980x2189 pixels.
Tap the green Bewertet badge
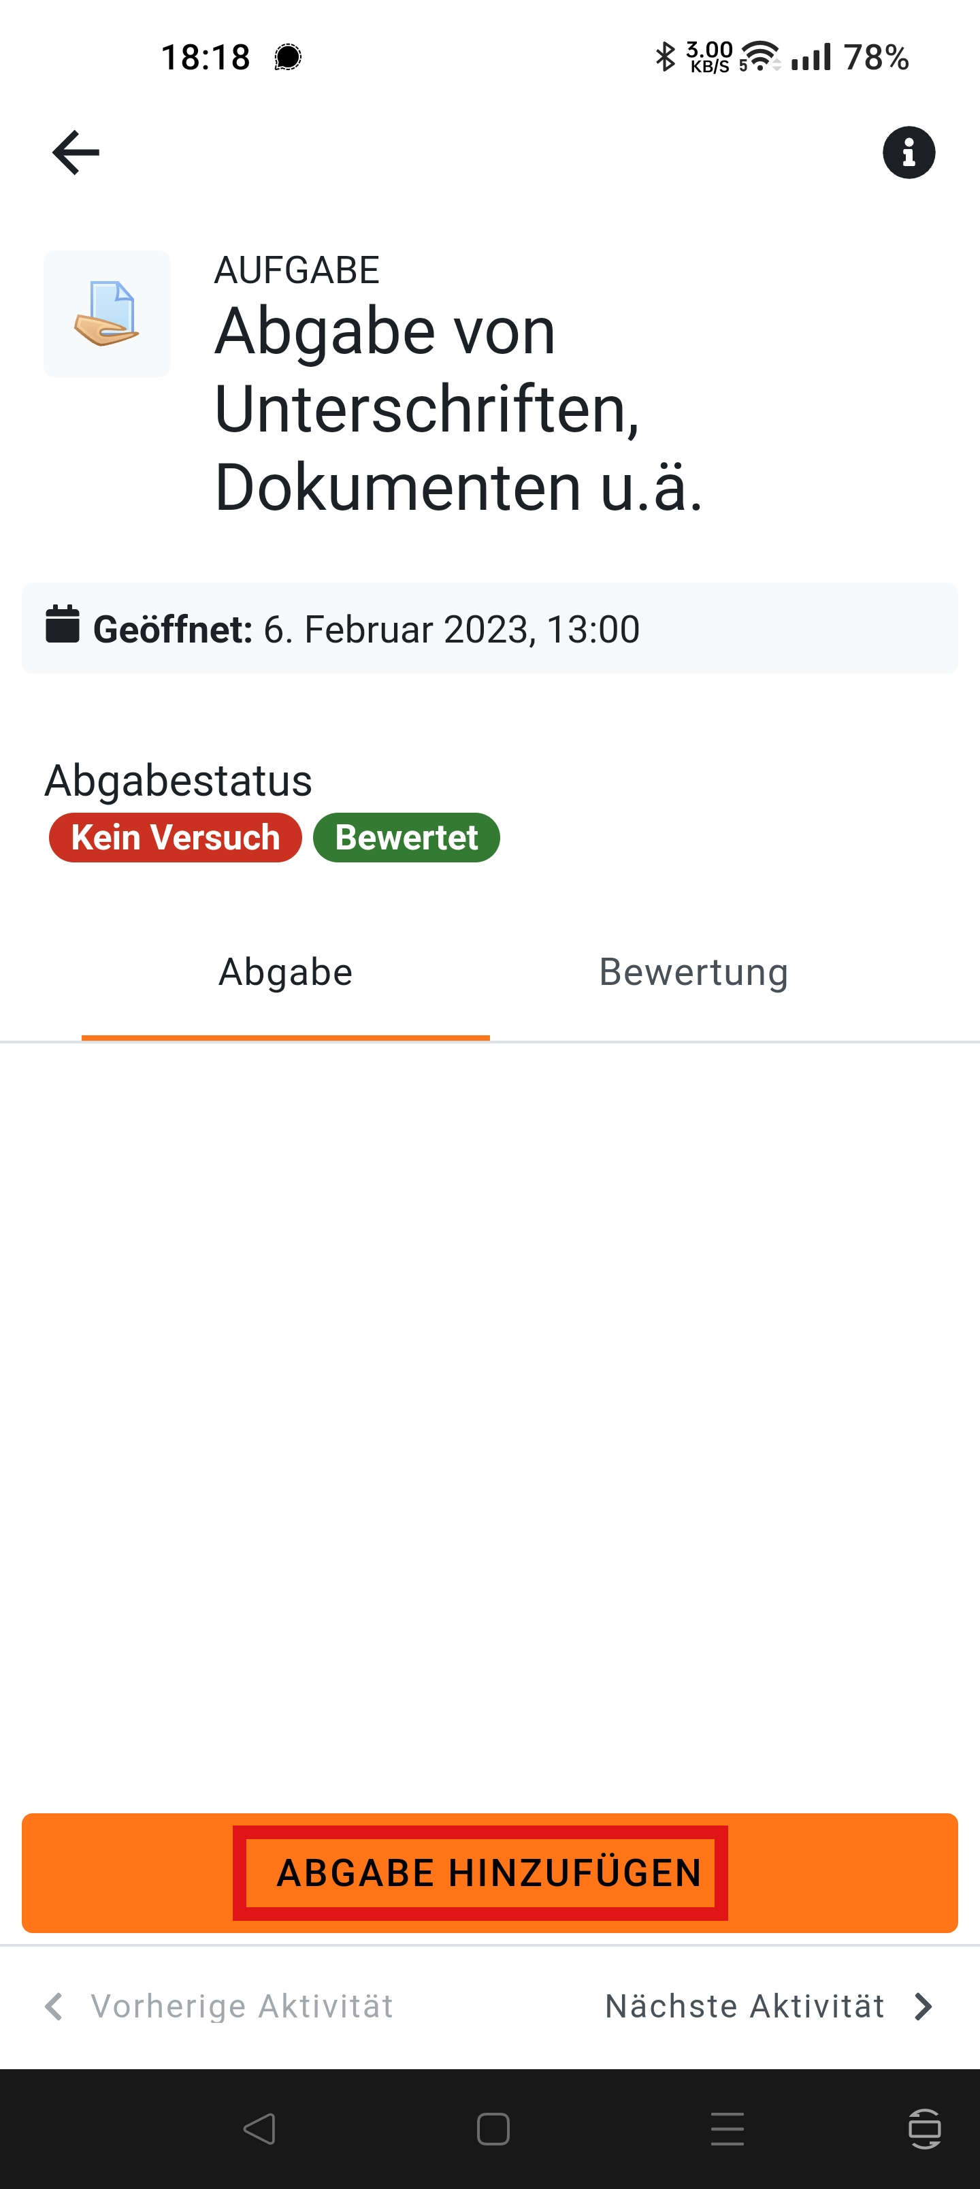pyautogui.click(x=406, y=838)
